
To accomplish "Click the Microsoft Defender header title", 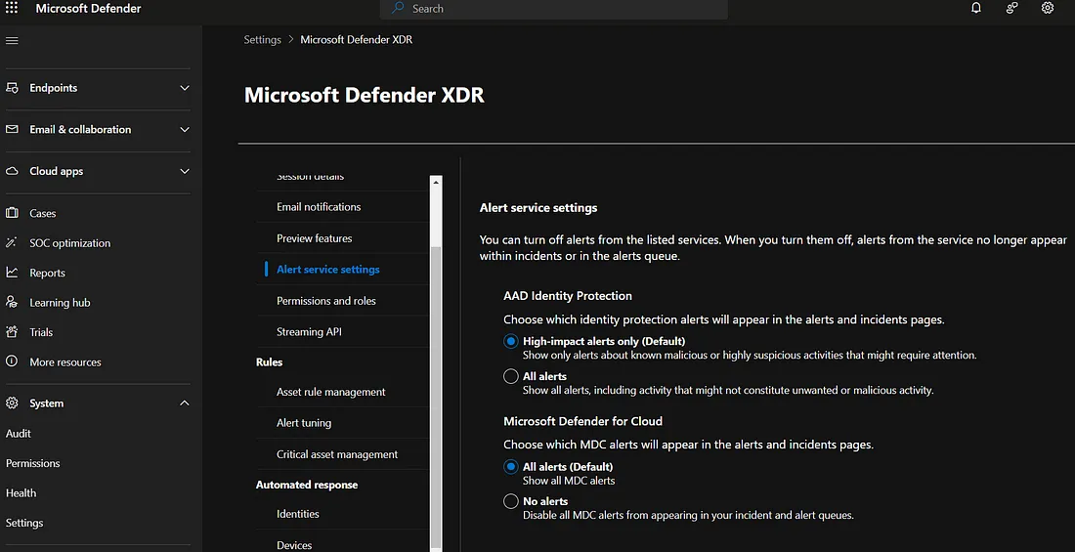I will [88, 8].
